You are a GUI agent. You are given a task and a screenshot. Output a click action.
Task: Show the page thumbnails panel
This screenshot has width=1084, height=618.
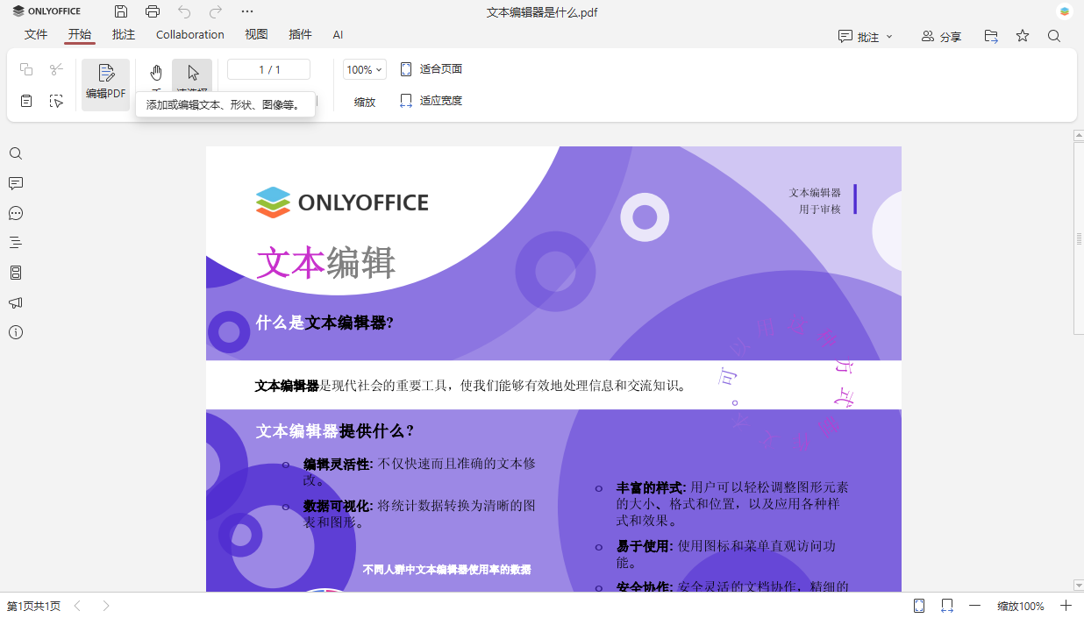tap(16, 273)
